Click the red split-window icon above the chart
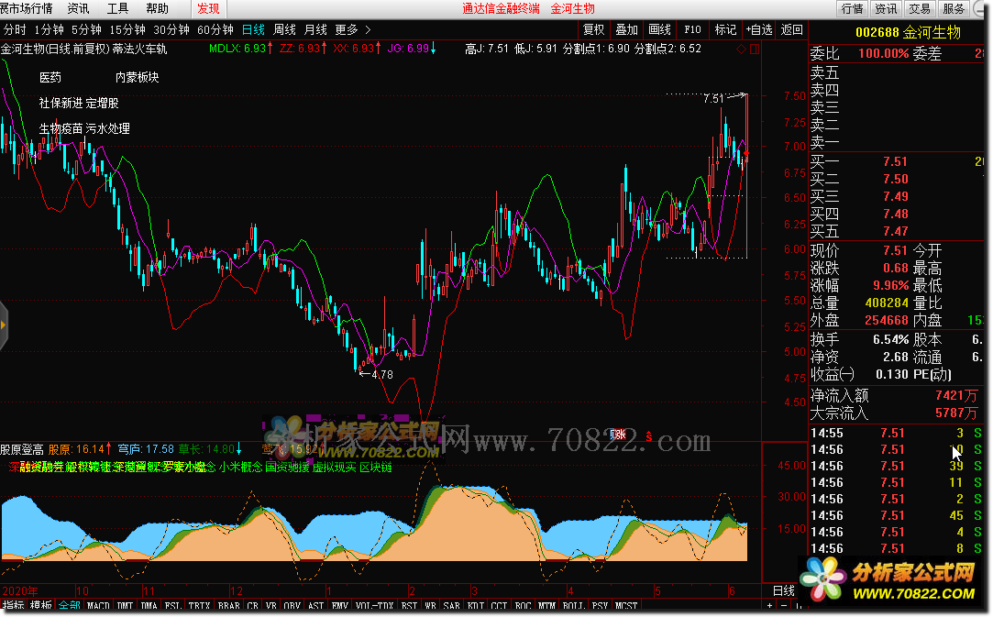 [755, 49]
